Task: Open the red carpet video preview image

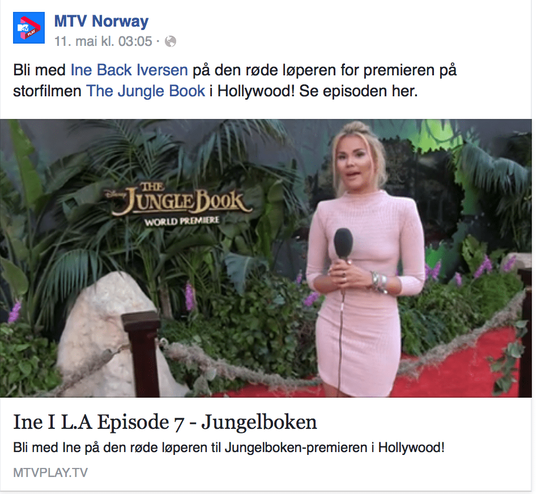Action: pos(266,258)
